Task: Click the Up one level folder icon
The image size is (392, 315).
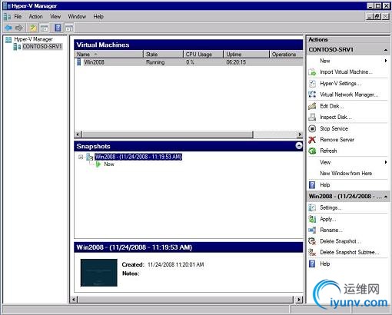Action: pyautogui.click(x=33, y=28)
